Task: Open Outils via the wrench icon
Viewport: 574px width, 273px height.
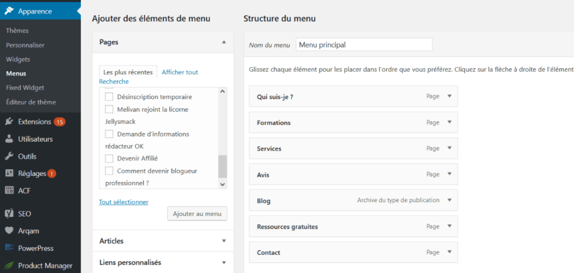Action: [9, 156]
